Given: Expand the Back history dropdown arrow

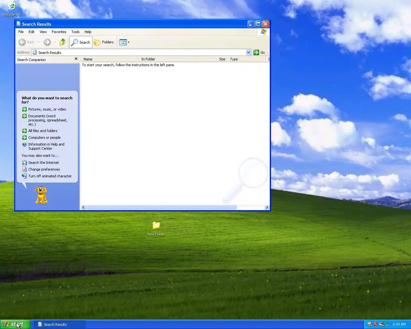Looking at the screenshot, I should point(39,42).
